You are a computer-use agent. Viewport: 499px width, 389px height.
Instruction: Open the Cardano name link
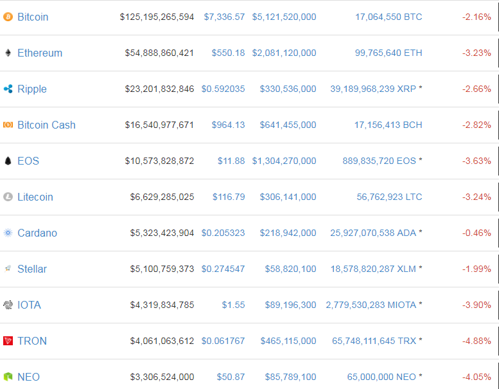coord(37,233)
